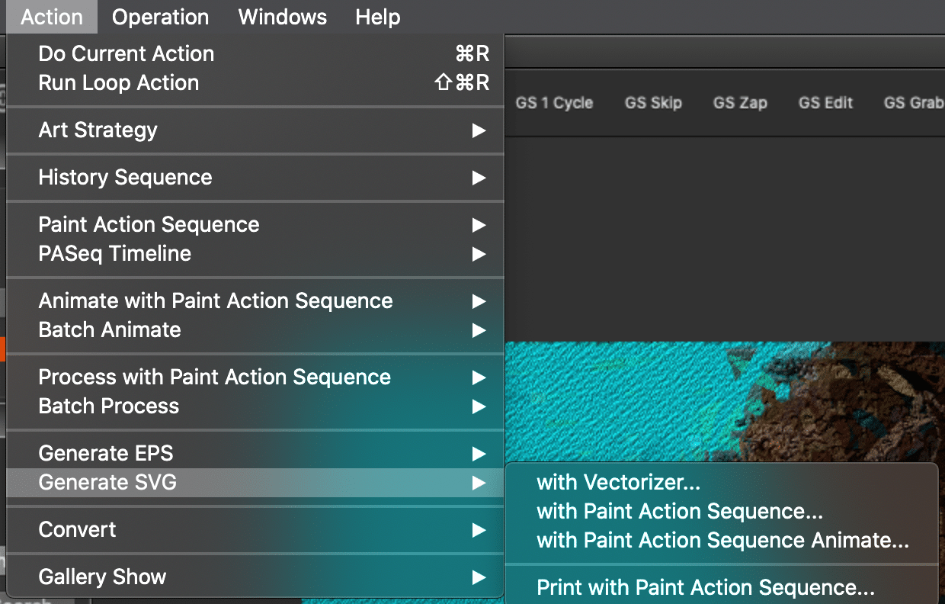The height and width of the screenshot is (604, 945).
Task: Choose Do Current Action
Action: click(255, 54)
